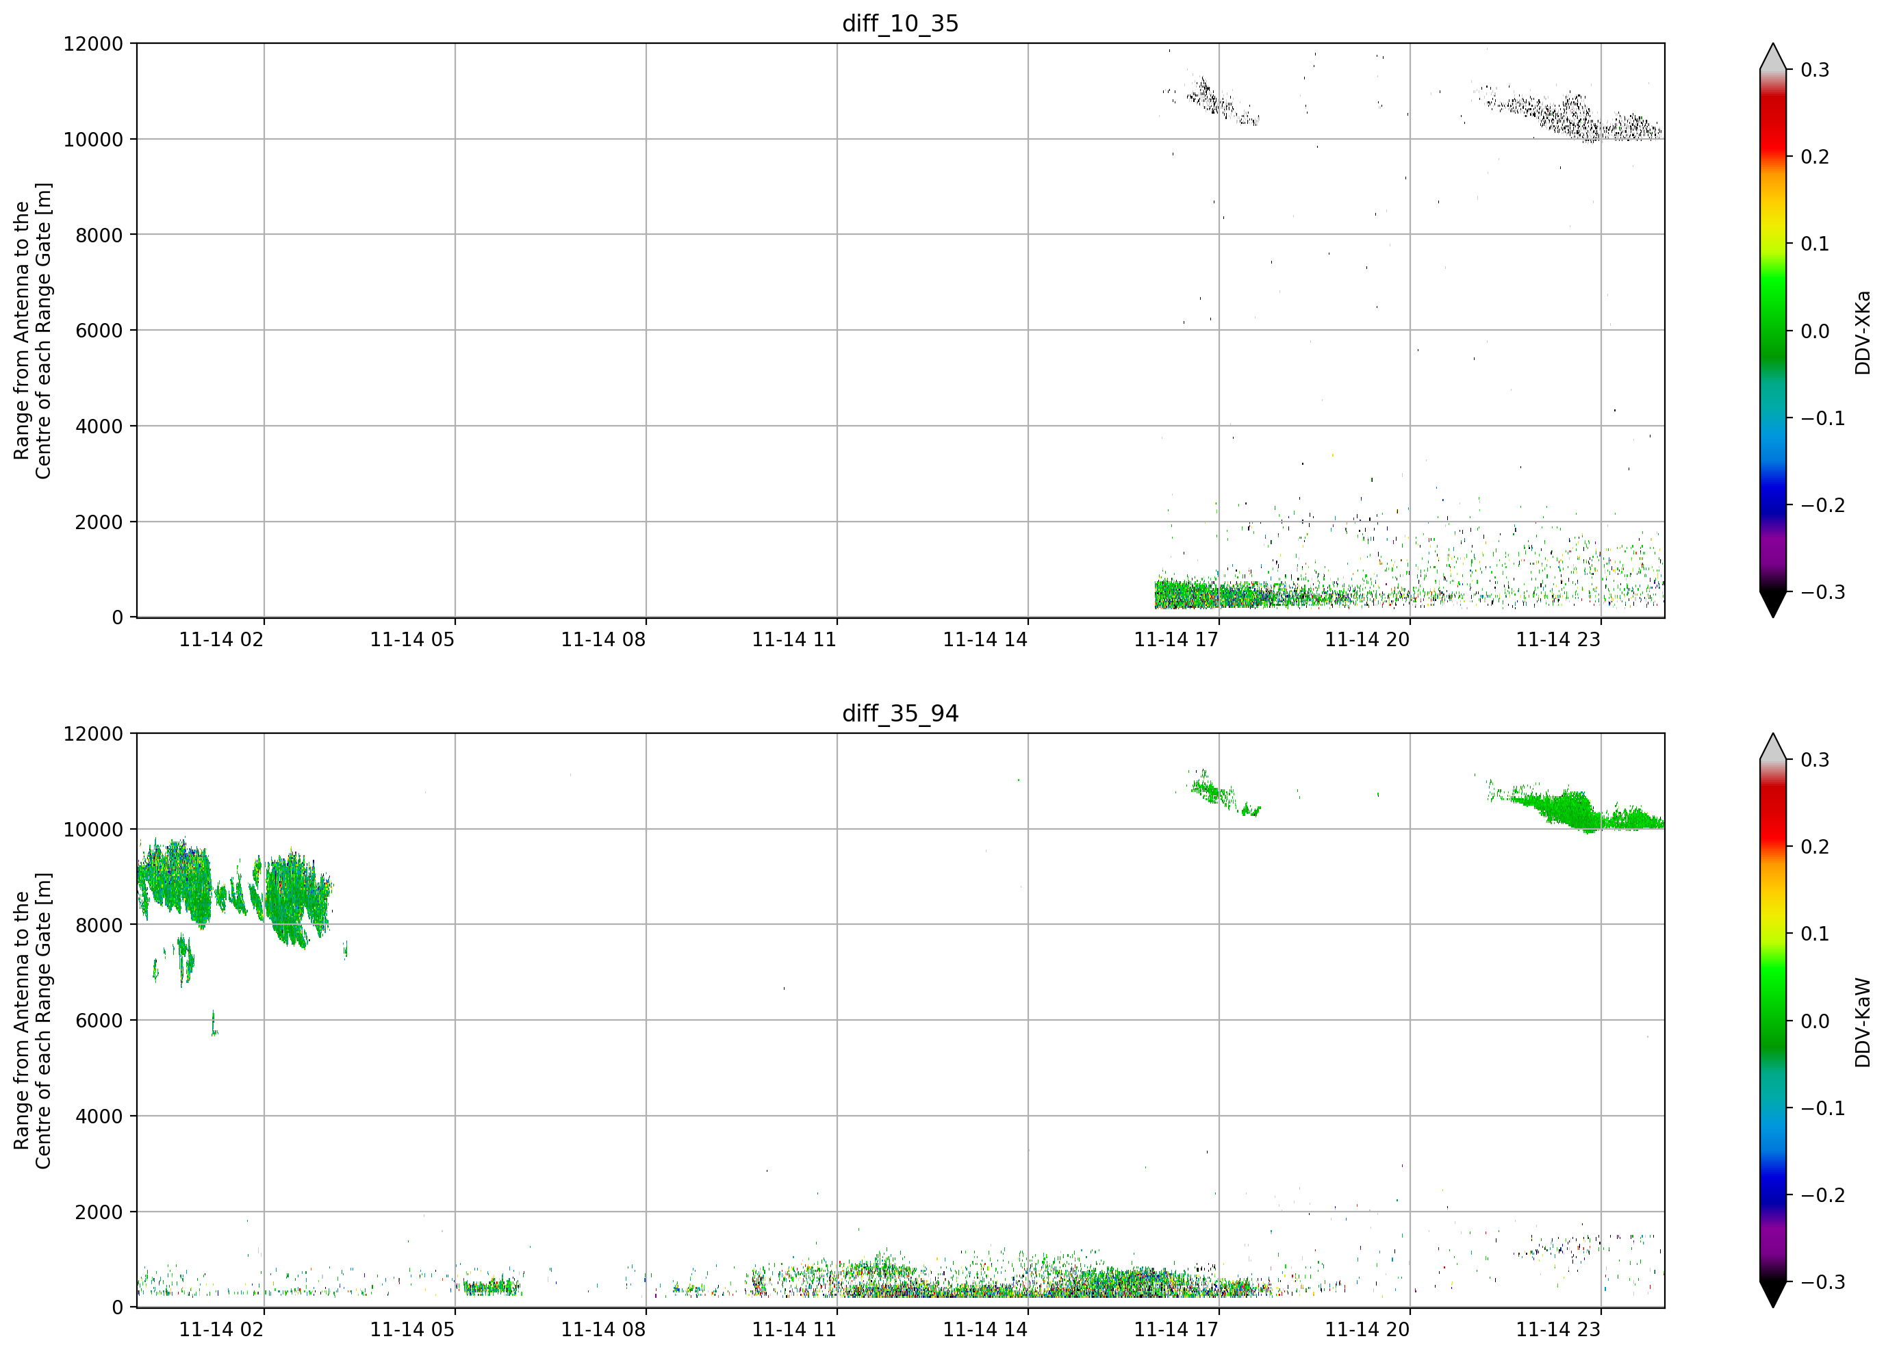Click the "11-14 23" tick under the diff_35_94 plot

point(1558,1330)
